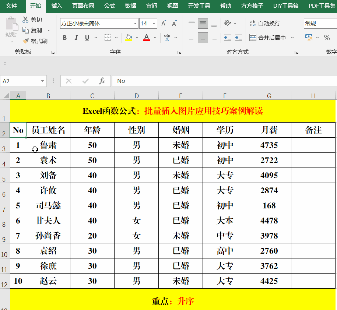
Task: Toggle Underline formatting
Action: tap(87, 38)
